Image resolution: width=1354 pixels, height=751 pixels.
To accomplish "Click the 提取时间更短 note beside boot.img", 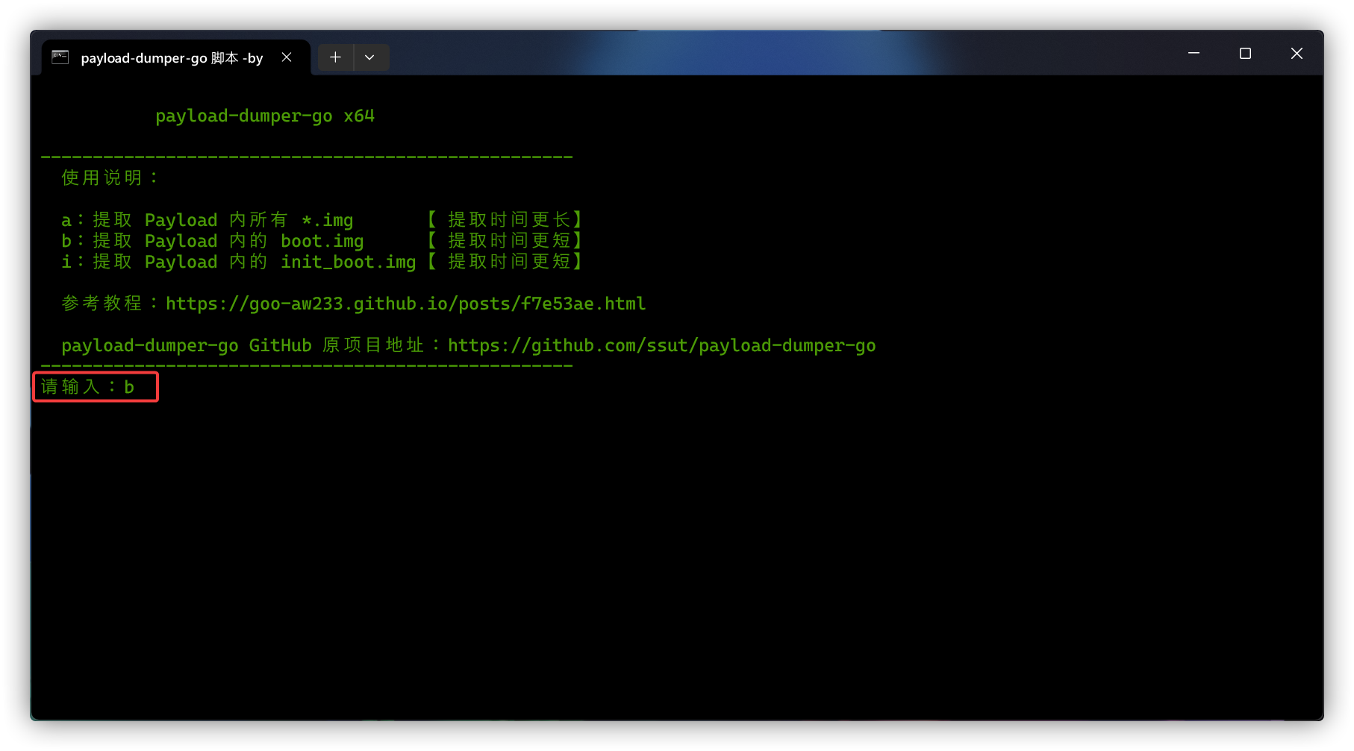I will point(509,241).
